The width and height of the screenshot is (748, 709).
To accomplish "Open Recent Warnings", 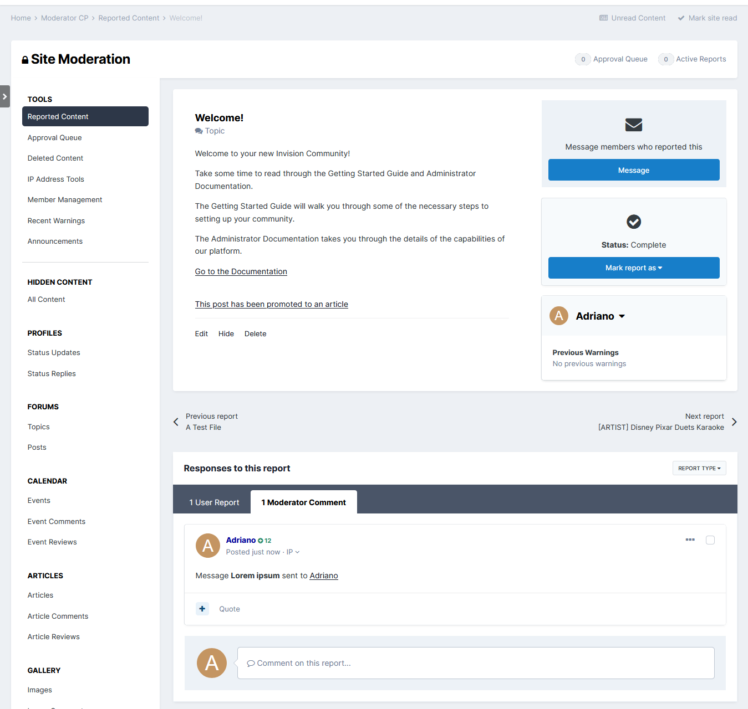I will 56,221.
